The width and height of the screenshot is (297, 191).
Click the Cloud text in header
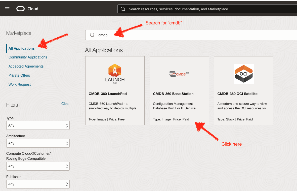tap(33, 9)
